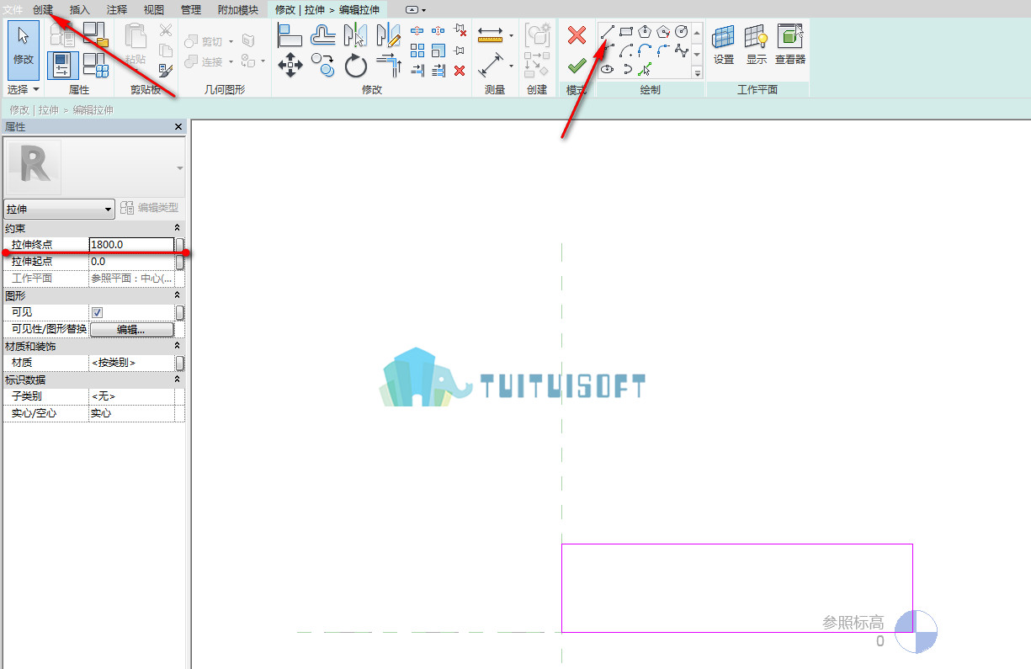Click the work plane Show (显示) tool
Viewport: 1031px width, 669px height.
757,45
